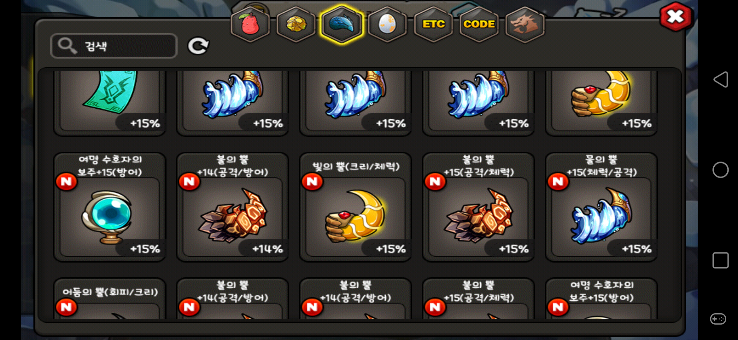This screenshot has width=738, height=340.
Task: Open the red fruit food tab
Action: pyautogui.click(x=250, y=24)
